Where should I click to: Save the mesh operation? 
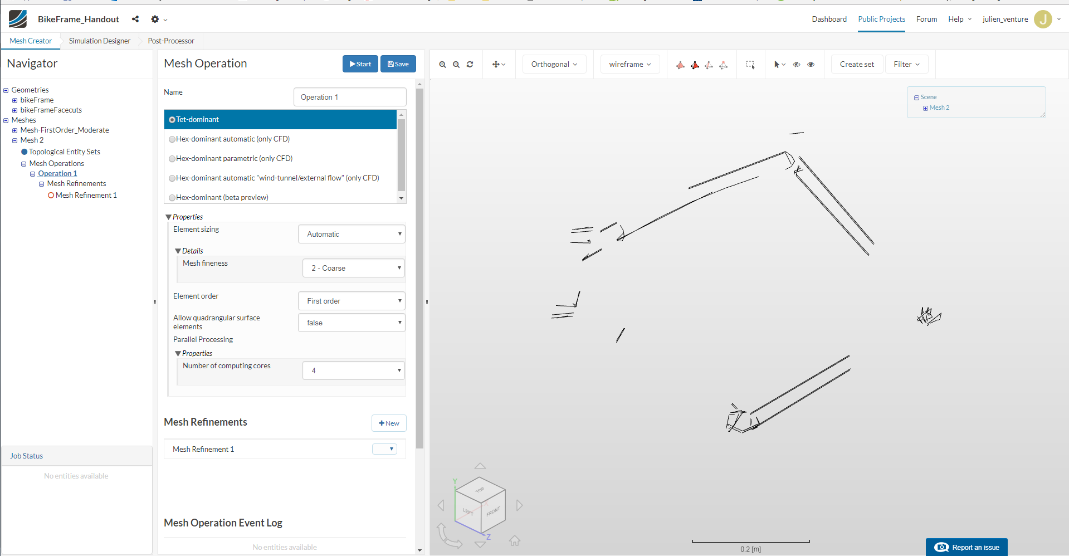click(x=398, y=64)
